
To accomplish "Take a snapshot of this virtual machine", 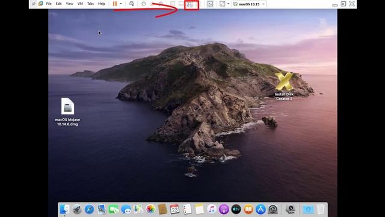I will pos(144,4).
